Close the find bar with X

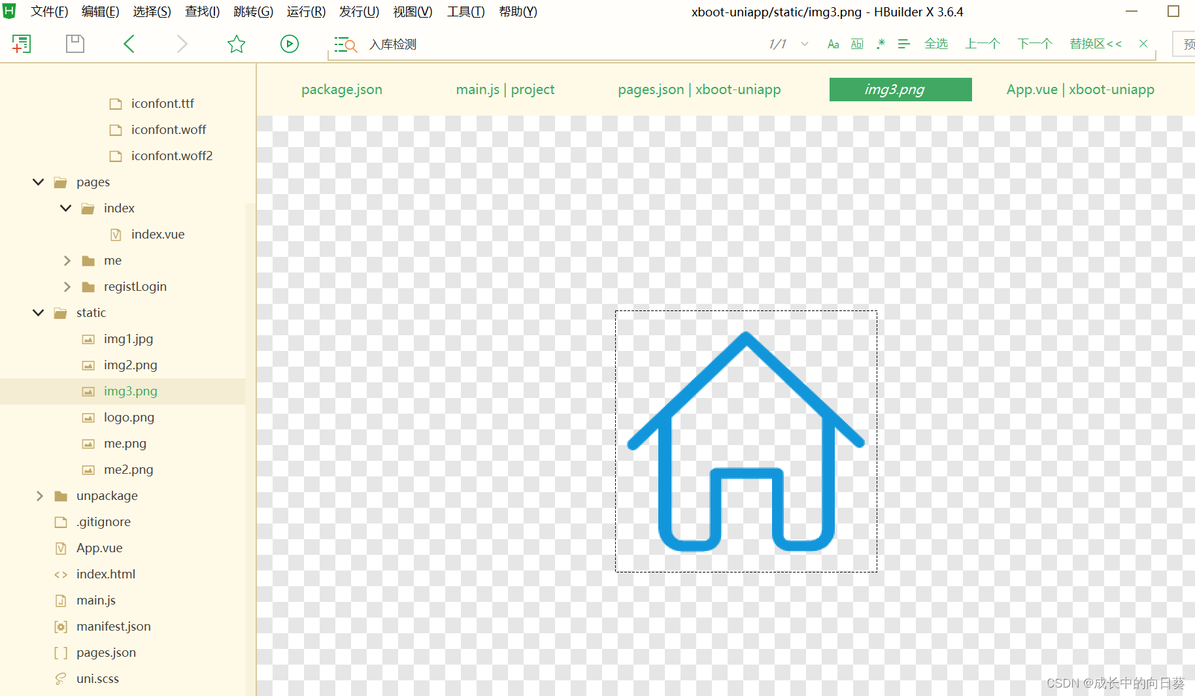pos(1143,44)
